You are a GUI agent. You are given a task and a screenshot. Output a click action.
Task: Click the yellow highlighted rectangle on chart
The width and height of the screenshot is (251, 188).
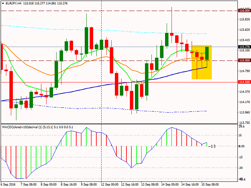(x=202, y=62)
